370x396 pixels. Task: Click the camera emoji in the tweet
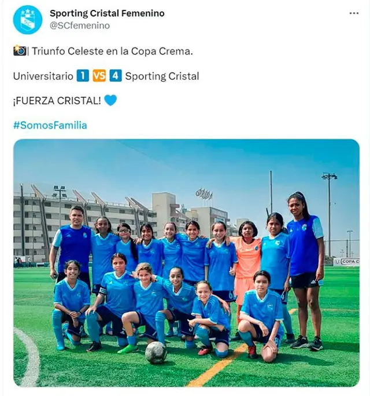point(20,51)
